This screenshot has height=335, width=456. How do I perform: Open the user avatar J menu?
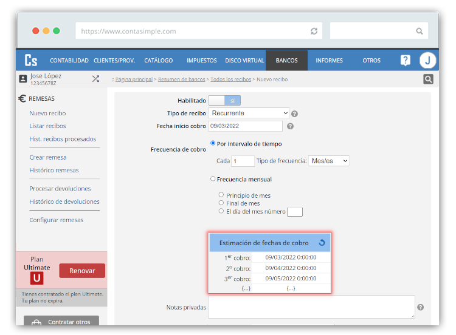[427, 60]
